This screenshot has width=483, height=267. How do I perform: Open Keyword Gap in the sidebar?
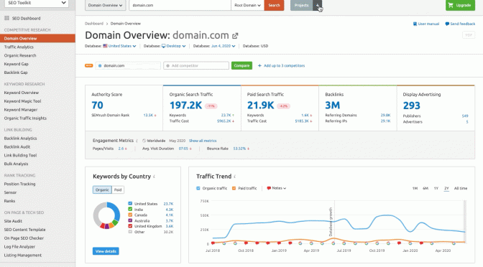16,64
